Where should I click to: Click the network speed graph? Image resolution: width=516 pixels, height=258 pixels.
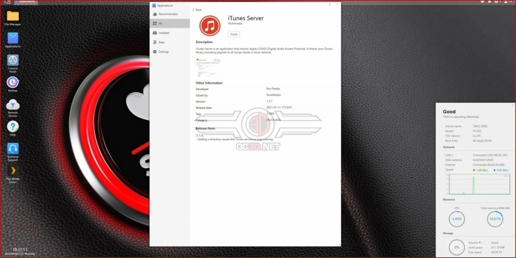480,184
